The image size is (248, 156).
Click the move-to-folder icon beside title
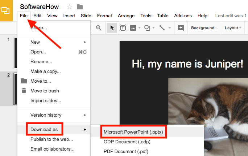click(x=80, y=7)
